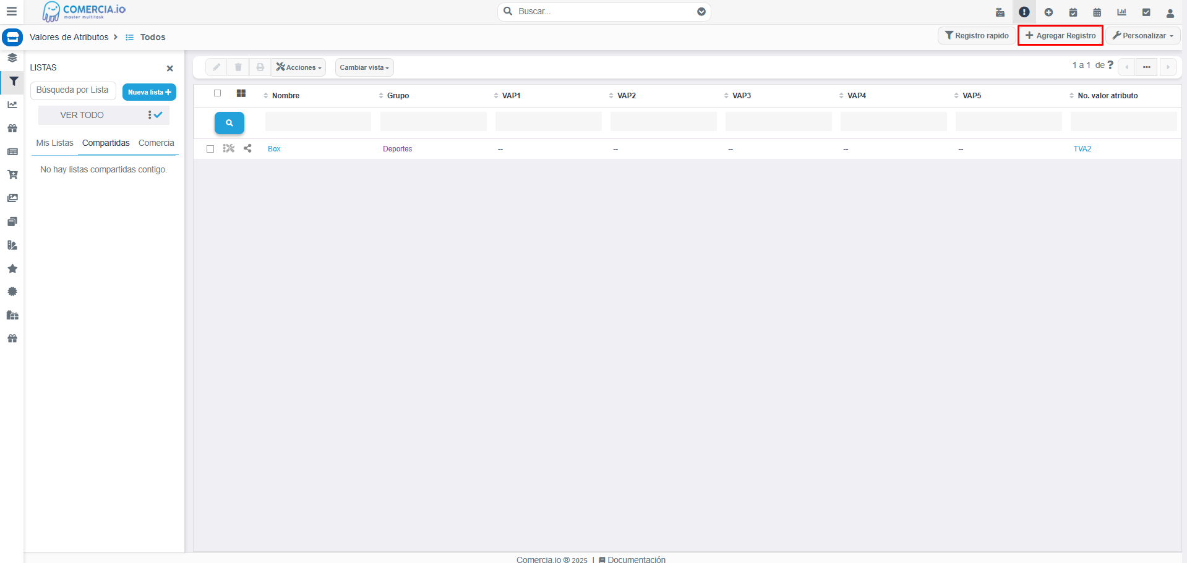The image size is (1187, 563).
Task: Go to the previous page arrow
Action: [1126, 67]
